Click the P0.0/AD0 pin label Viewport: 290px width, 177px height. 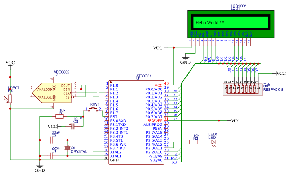[154, 89]
